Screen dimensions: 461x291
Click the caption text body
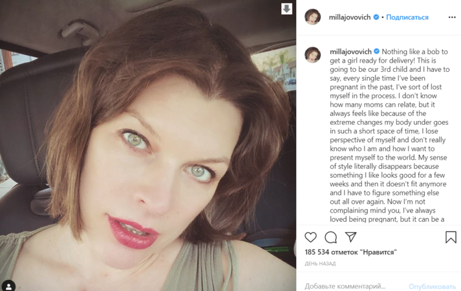390,135
